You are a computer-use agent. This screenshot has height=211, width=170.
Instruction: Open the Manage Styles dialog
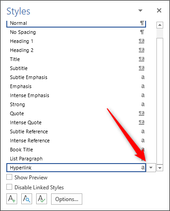pyautogui.click(x=42, y=199)
